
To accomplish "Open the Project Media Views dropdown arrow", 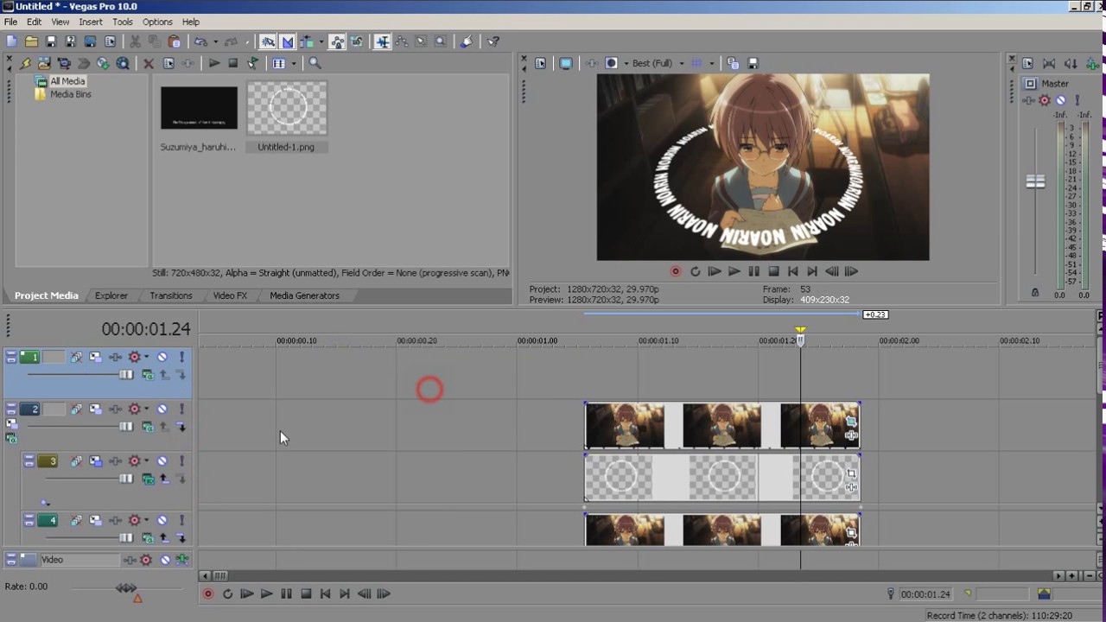I will coord(293,63).
